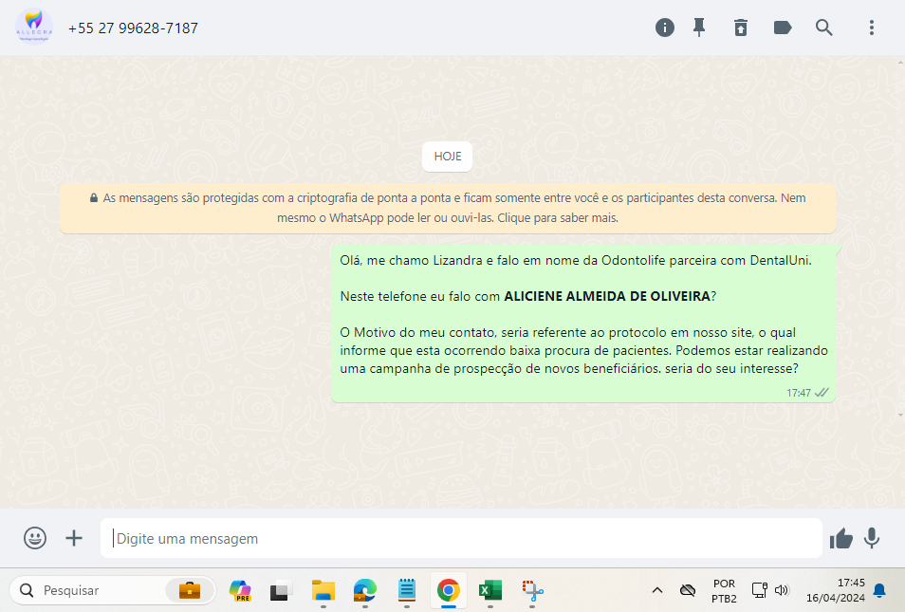Open the emoji picker
The height and width of the screenshot is (612, 905).
35,538
